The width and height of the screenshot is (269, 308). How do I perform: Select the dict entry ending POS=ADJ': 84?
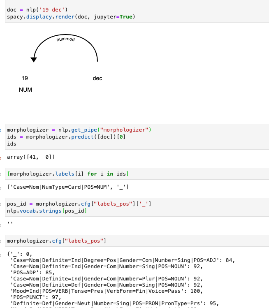tap(123, 260)
